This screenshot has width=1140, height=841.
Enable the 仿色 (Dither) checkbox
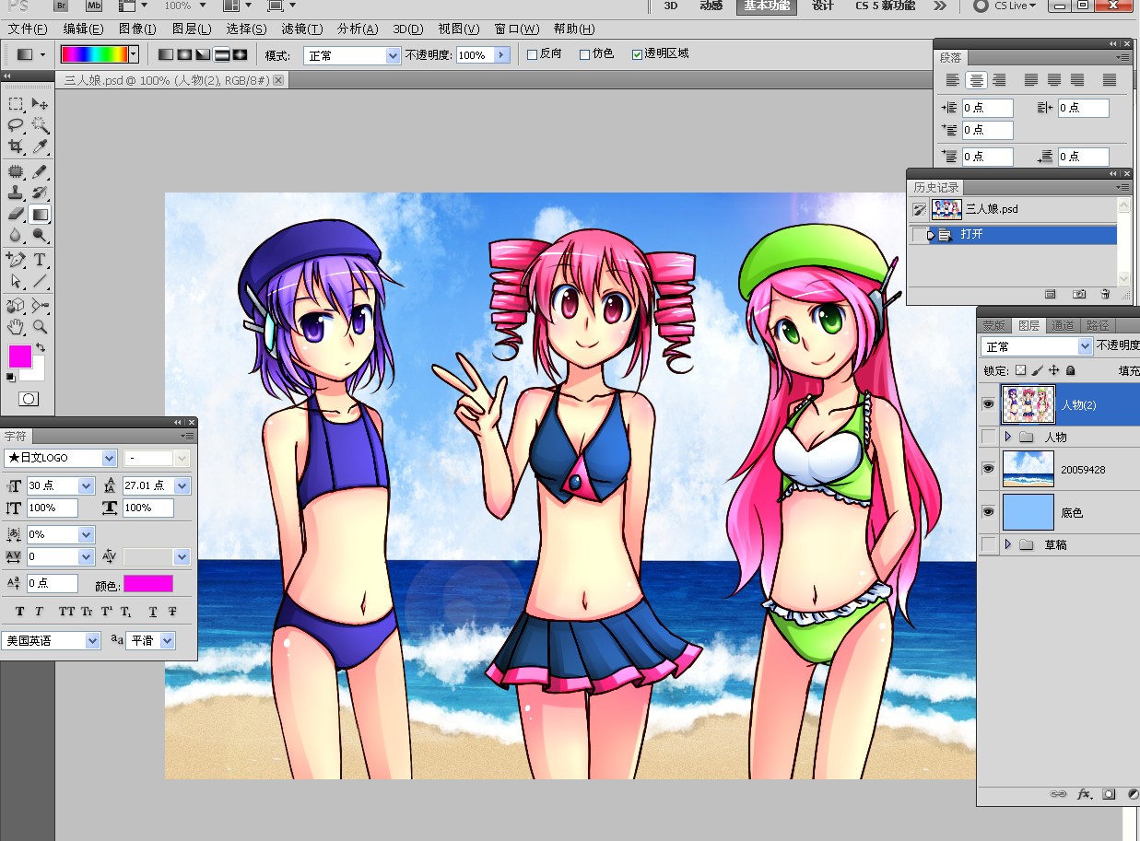click(x=584, y=54)
